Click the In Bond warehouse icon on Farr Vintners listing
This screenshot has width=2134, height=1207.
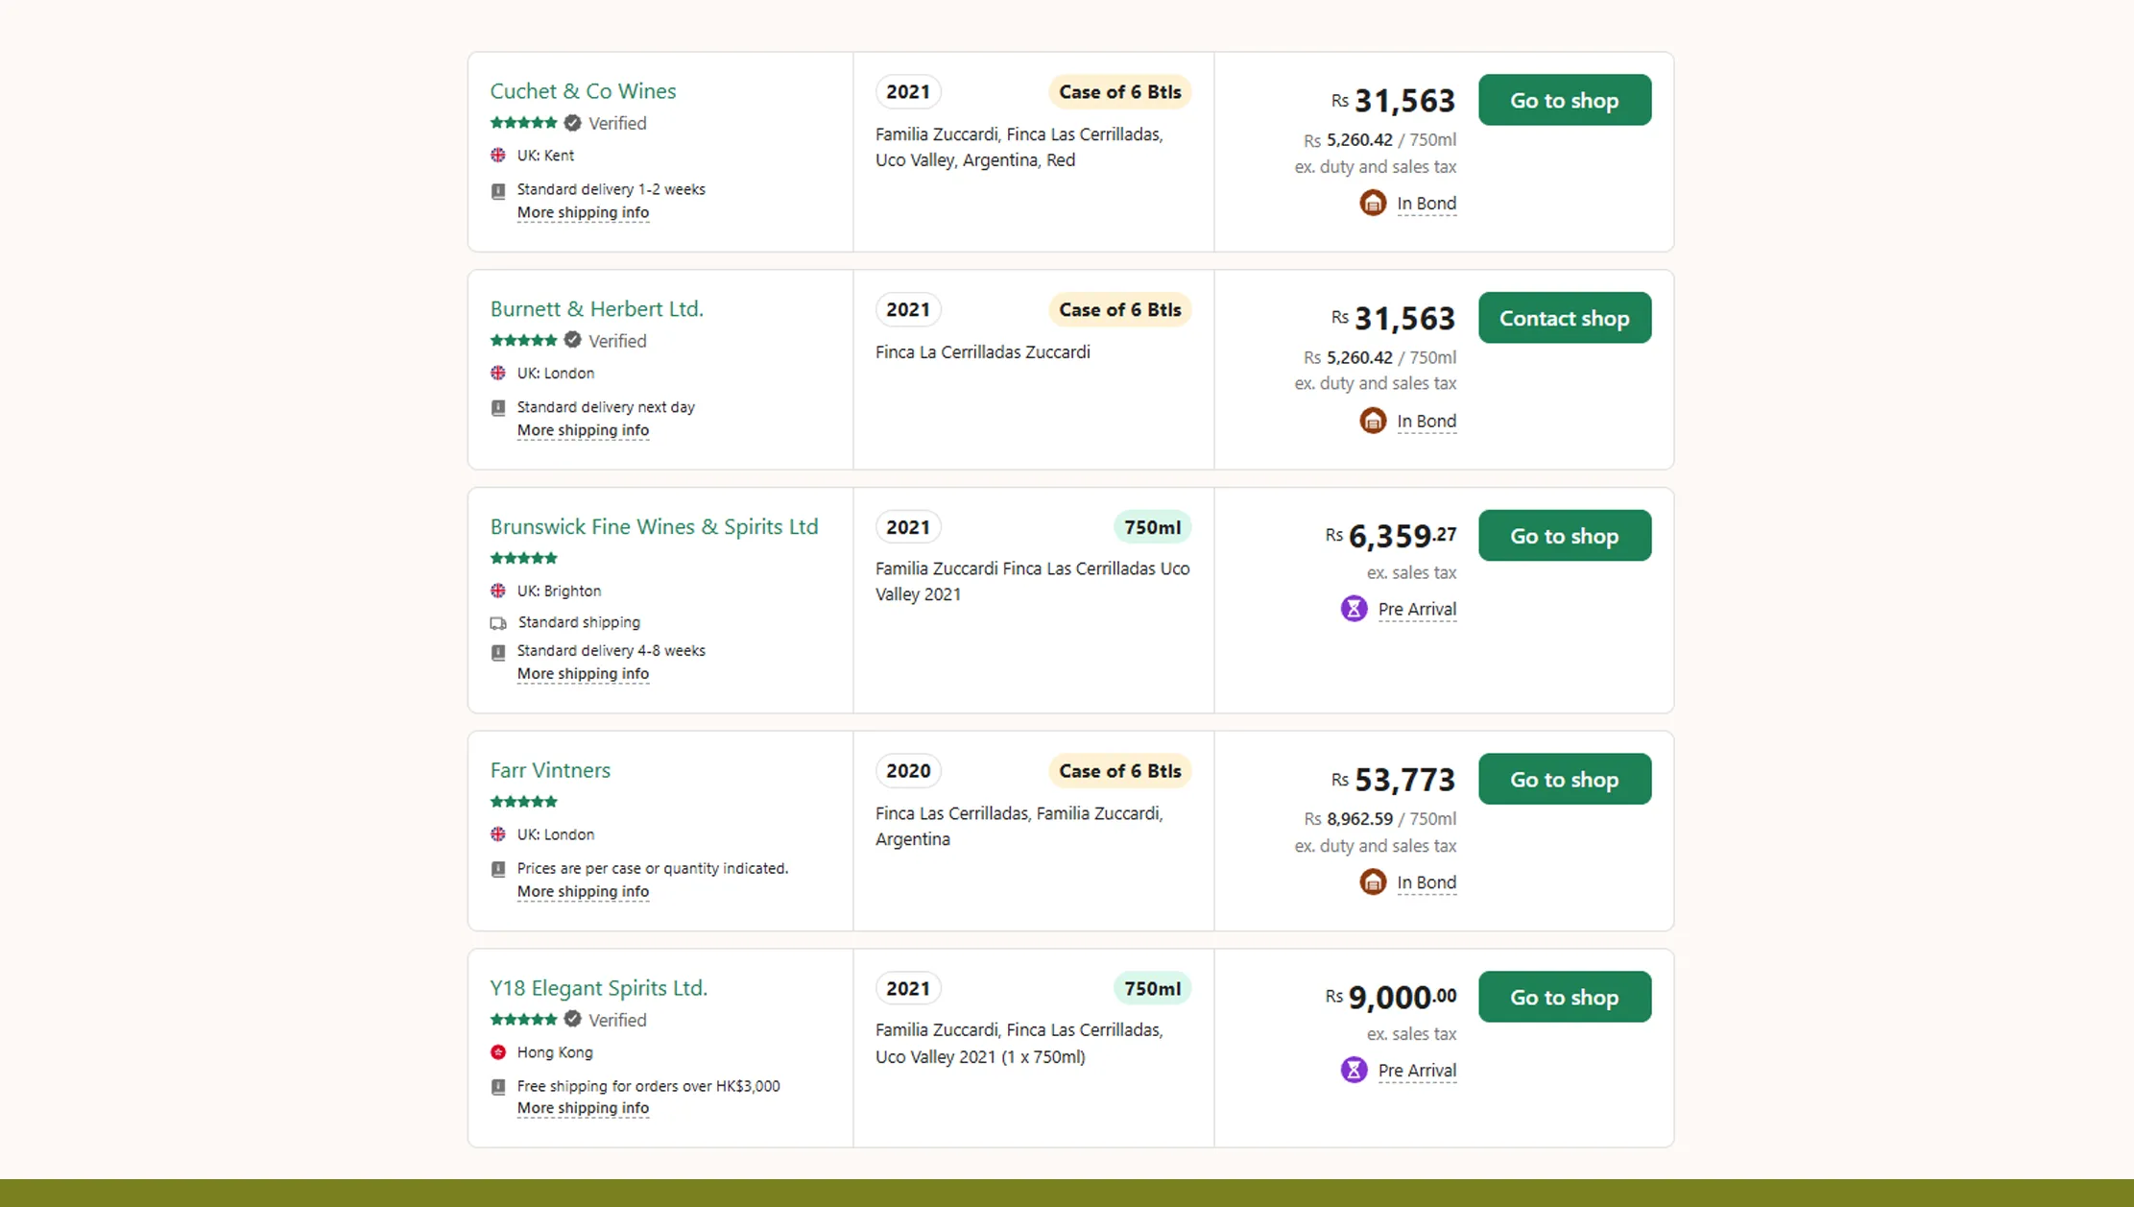click(x=1372, y=881)
